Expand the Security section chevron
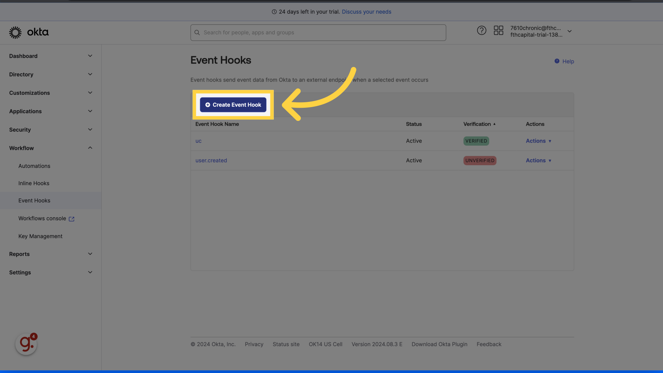This screenshot has width=663, height=373. tap(90, 130)
